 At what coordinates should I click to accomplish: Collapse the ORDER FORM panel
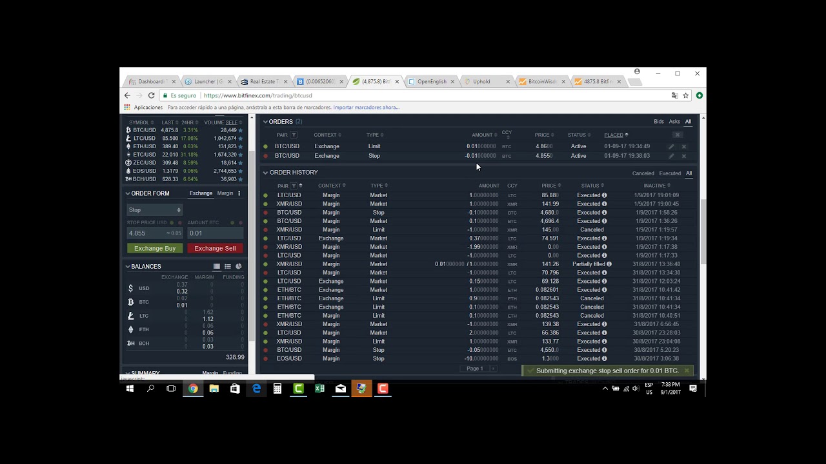(128, 193)
